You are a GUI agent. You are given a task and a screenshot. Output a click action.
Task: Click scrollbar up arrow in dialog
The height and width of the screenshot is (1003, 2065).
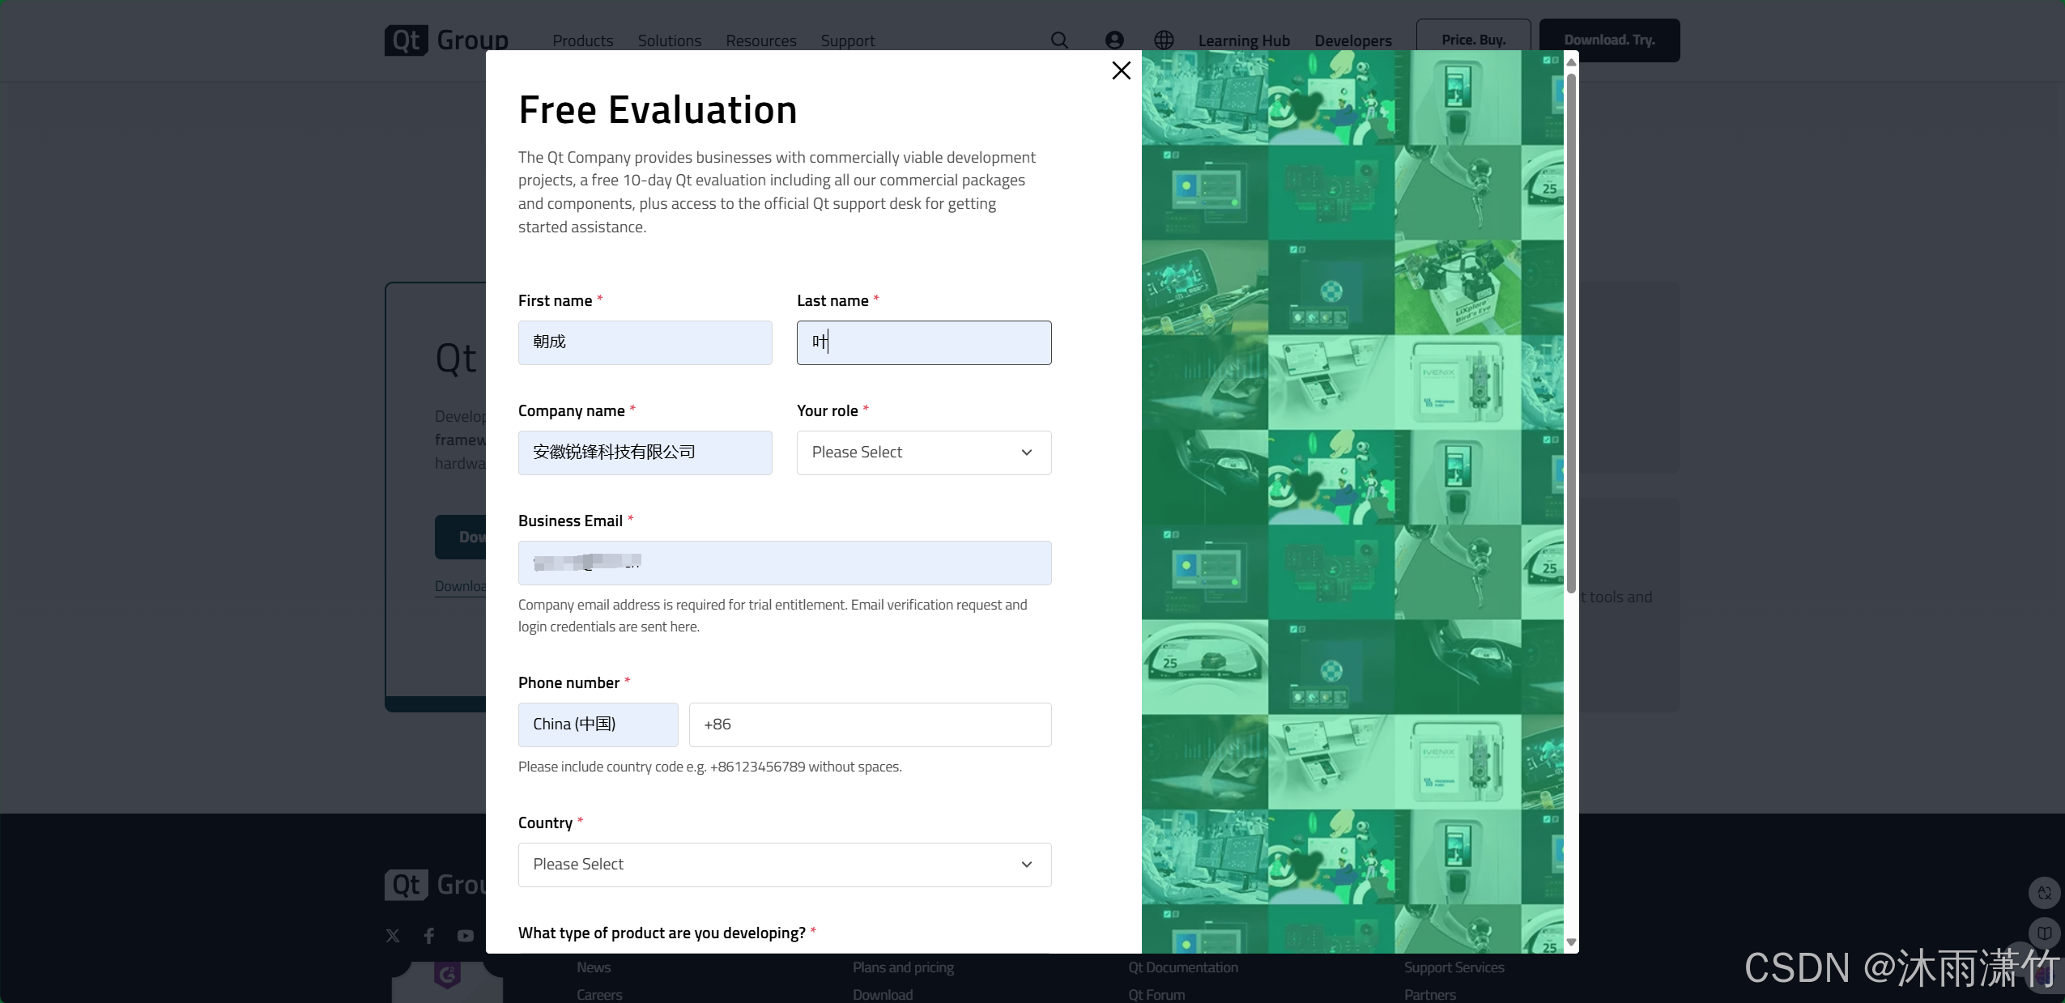point(1571,62)
